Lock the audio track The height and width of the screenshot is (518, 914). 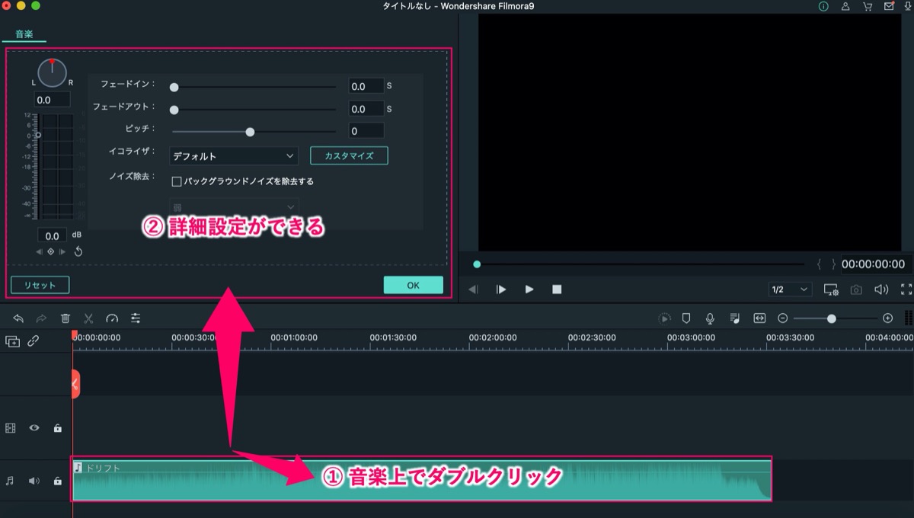click(57, 481)
